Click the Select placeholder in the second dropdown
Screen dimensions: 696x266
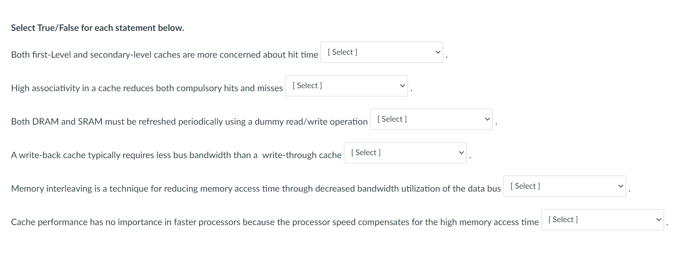tap(307, 86)
